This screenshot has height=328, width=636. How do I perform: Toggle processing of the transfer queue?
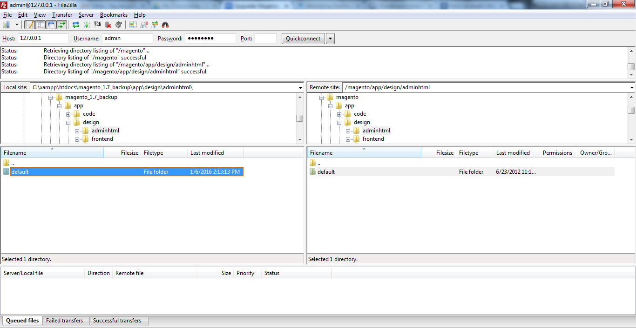tap(87, 25)
